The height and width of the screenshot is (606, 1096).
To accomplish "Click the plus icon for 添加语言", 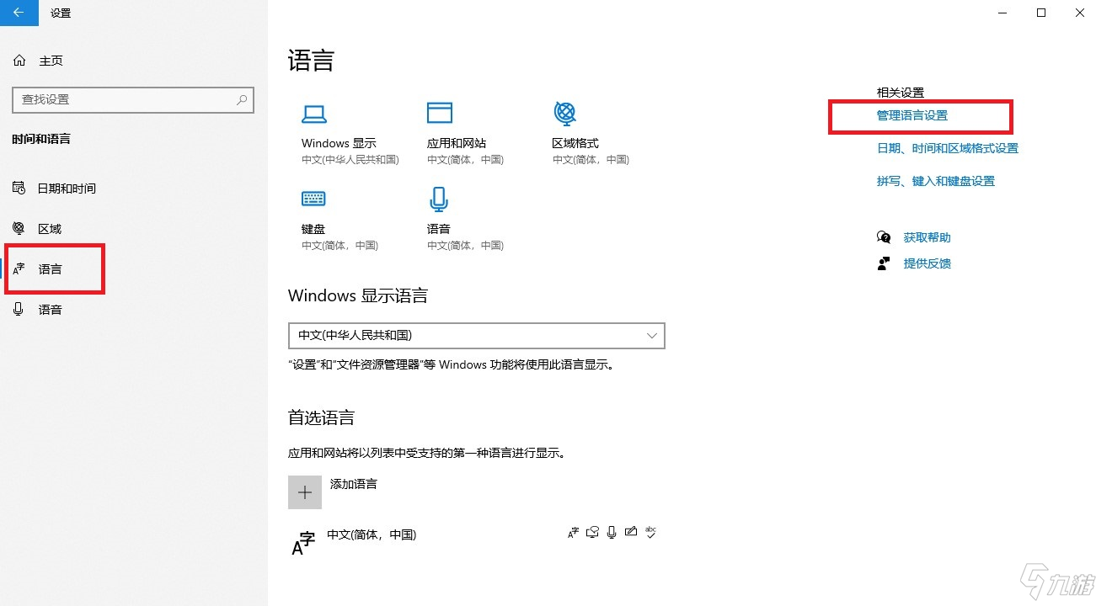I will pyautogui.click(x=305, y=492).
